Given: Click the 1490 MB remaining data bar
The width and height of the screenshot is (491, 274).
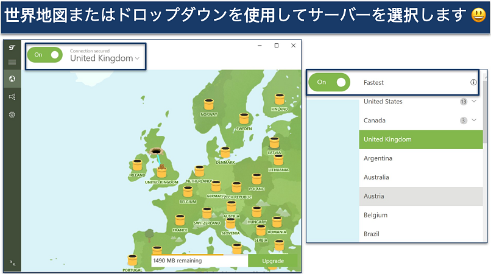Looking at the screenshot, I should [x=199, y=261].
